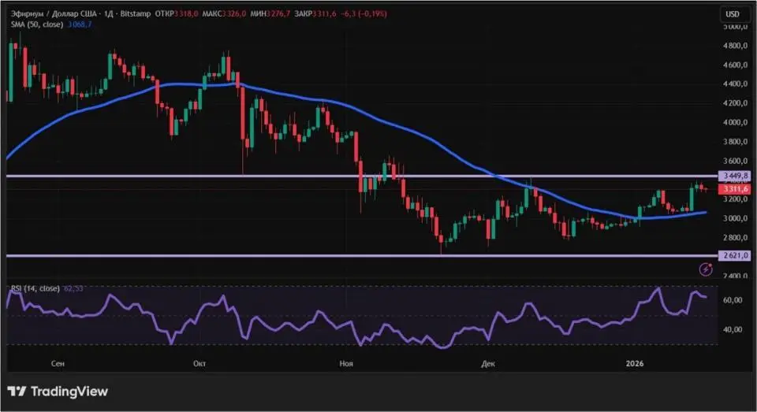The width and height of the screenshot is (757, 412).
Task: Click the 'Ноя' label on time axis
Action: [x=346, y=363]
